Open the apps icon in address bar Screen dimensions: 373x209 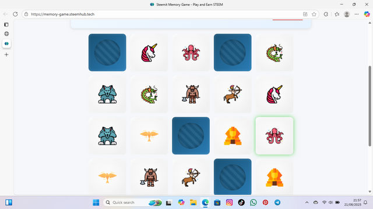(305, 14)
